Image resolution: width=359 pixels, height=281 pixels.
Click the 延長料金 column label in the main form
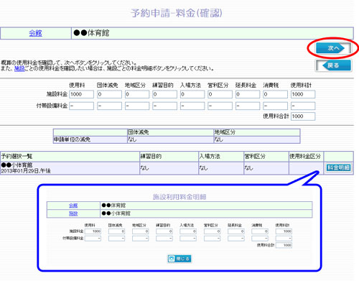(246, 86)
